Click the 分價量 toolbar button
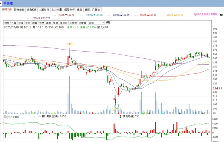The image size is (224, 142). tap(82, 23)
